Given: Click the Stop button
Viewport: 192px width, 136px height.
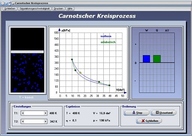Looking at the screenshot, I should (136, 113).
